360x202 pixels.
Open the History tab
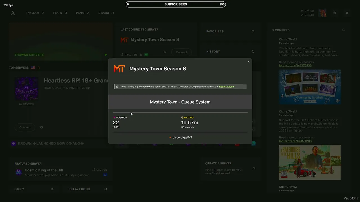[x=230, y=52]
